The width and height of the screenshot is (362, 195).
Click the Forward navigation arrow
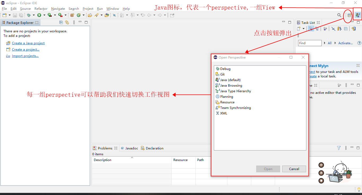click(x=160, y=15)
